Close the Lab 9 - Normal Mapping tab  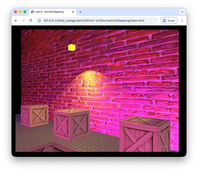[x=73, y=12]
